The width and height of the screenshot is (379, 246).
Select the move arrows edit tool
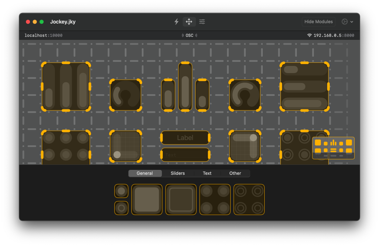click(189, 22)
